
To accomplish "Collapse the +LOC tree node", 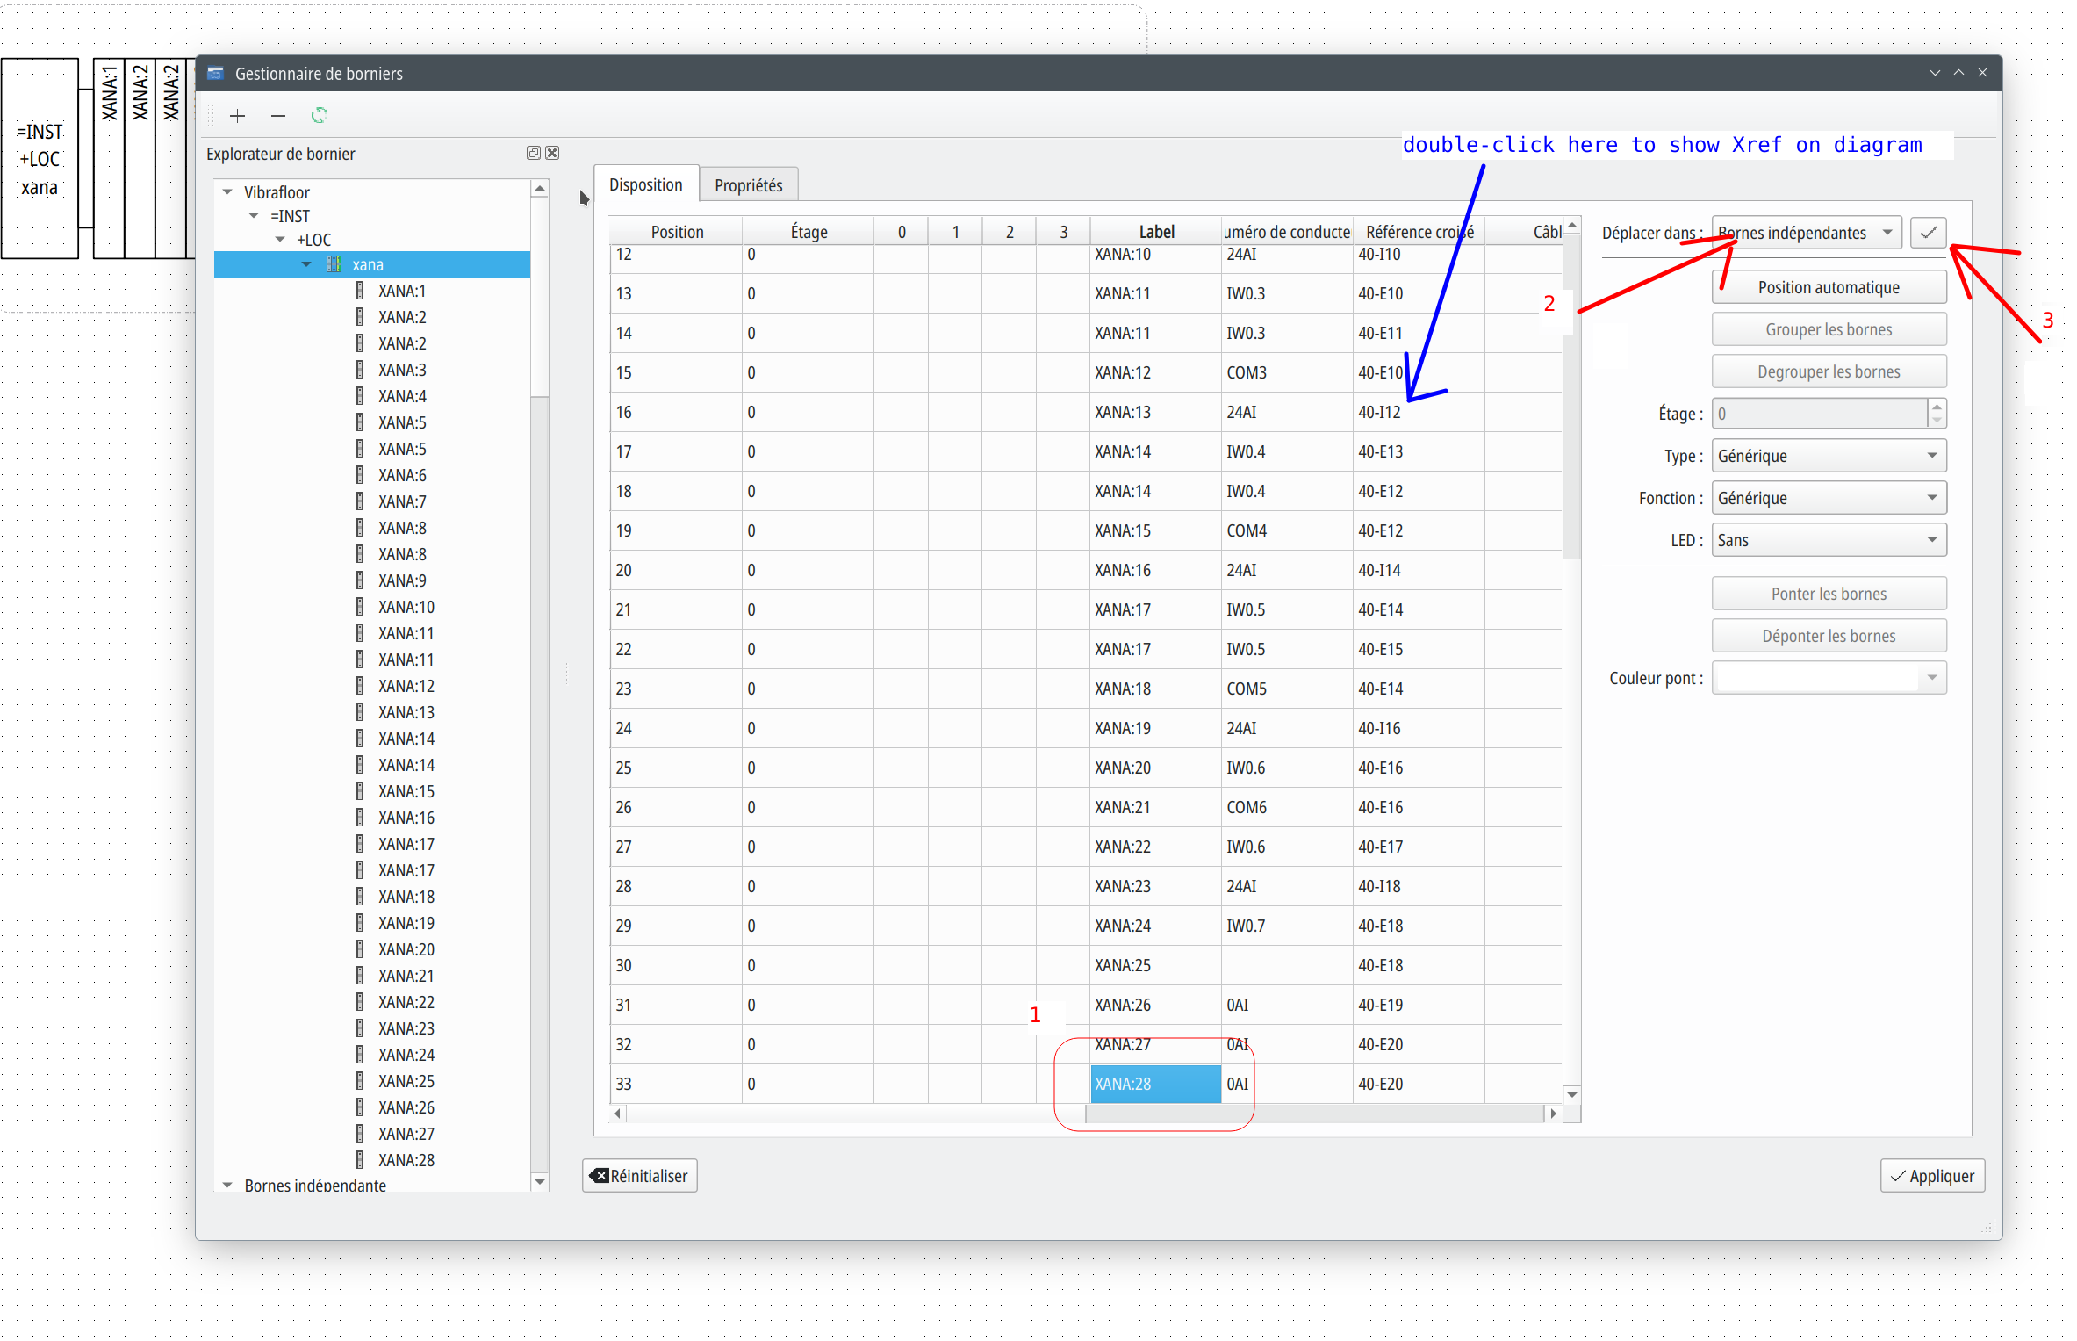I will pos(280,240).
